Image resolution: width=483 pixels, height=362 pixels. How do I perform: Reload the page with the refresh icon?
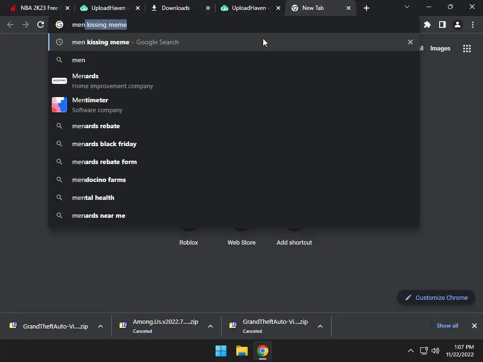(41, 25)
